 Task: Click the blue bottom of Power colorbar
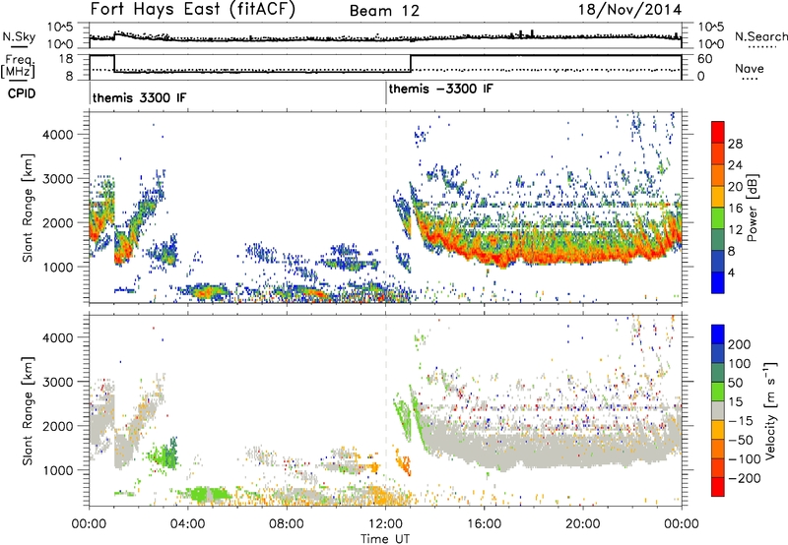718,284
